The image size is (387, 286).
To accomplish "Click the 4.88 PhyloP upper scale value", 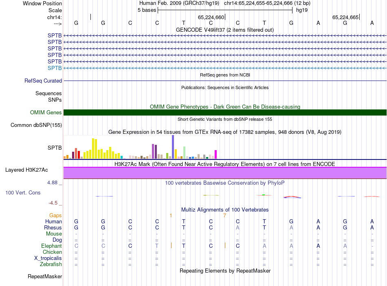I will coord(52,183).
